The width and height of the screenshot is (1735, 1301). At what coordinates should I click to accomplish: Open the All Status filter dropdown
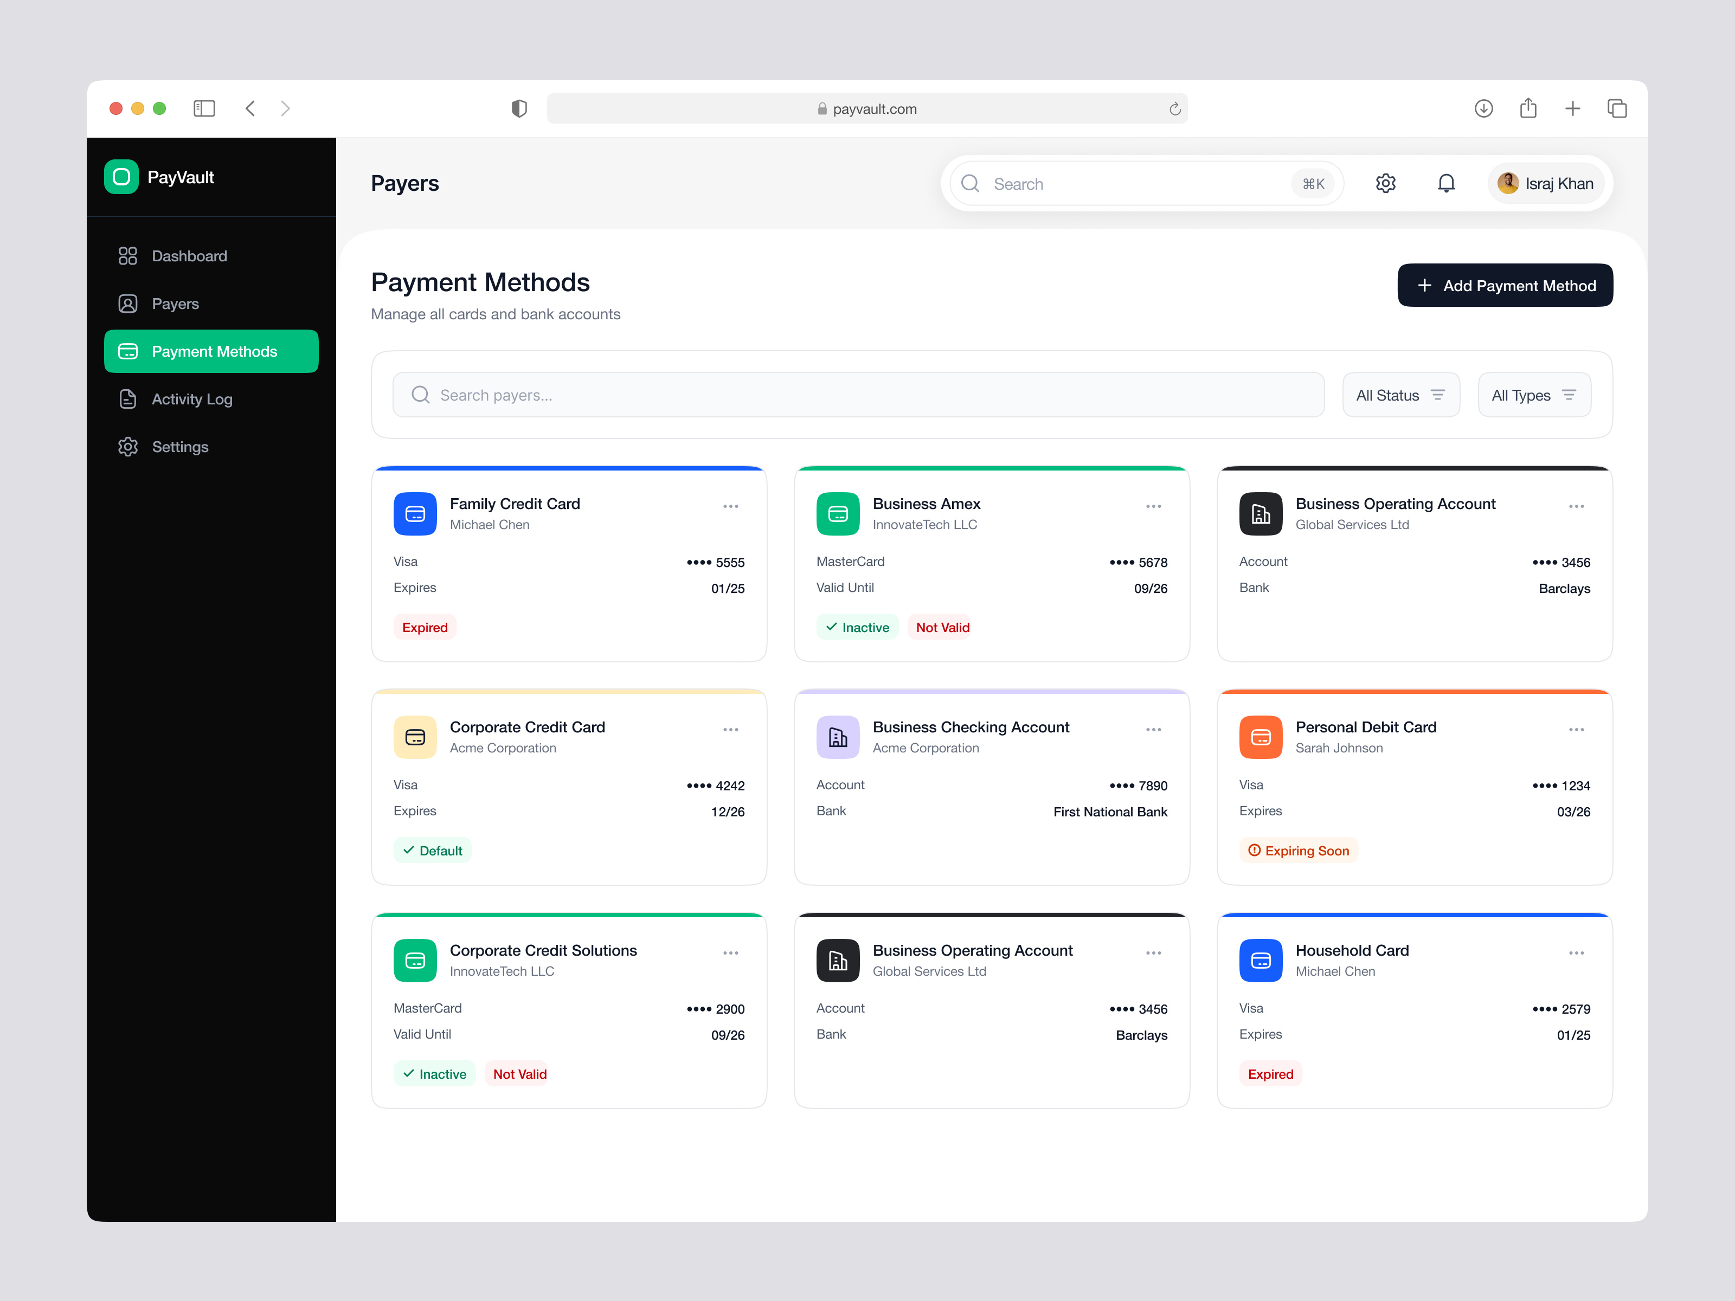[x=1401, y=395]
